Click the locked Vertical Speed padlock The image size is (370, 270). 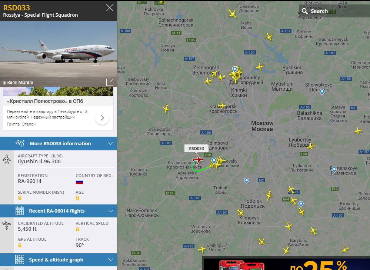point(77,229)
